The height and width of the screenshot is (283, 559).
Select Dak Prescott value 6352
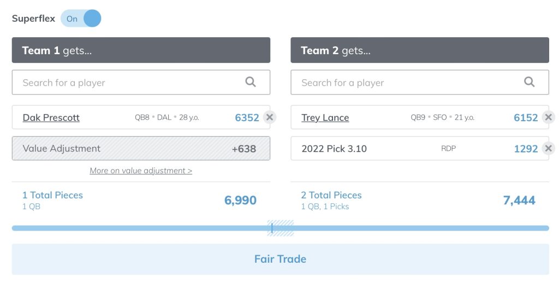point(247,117)
